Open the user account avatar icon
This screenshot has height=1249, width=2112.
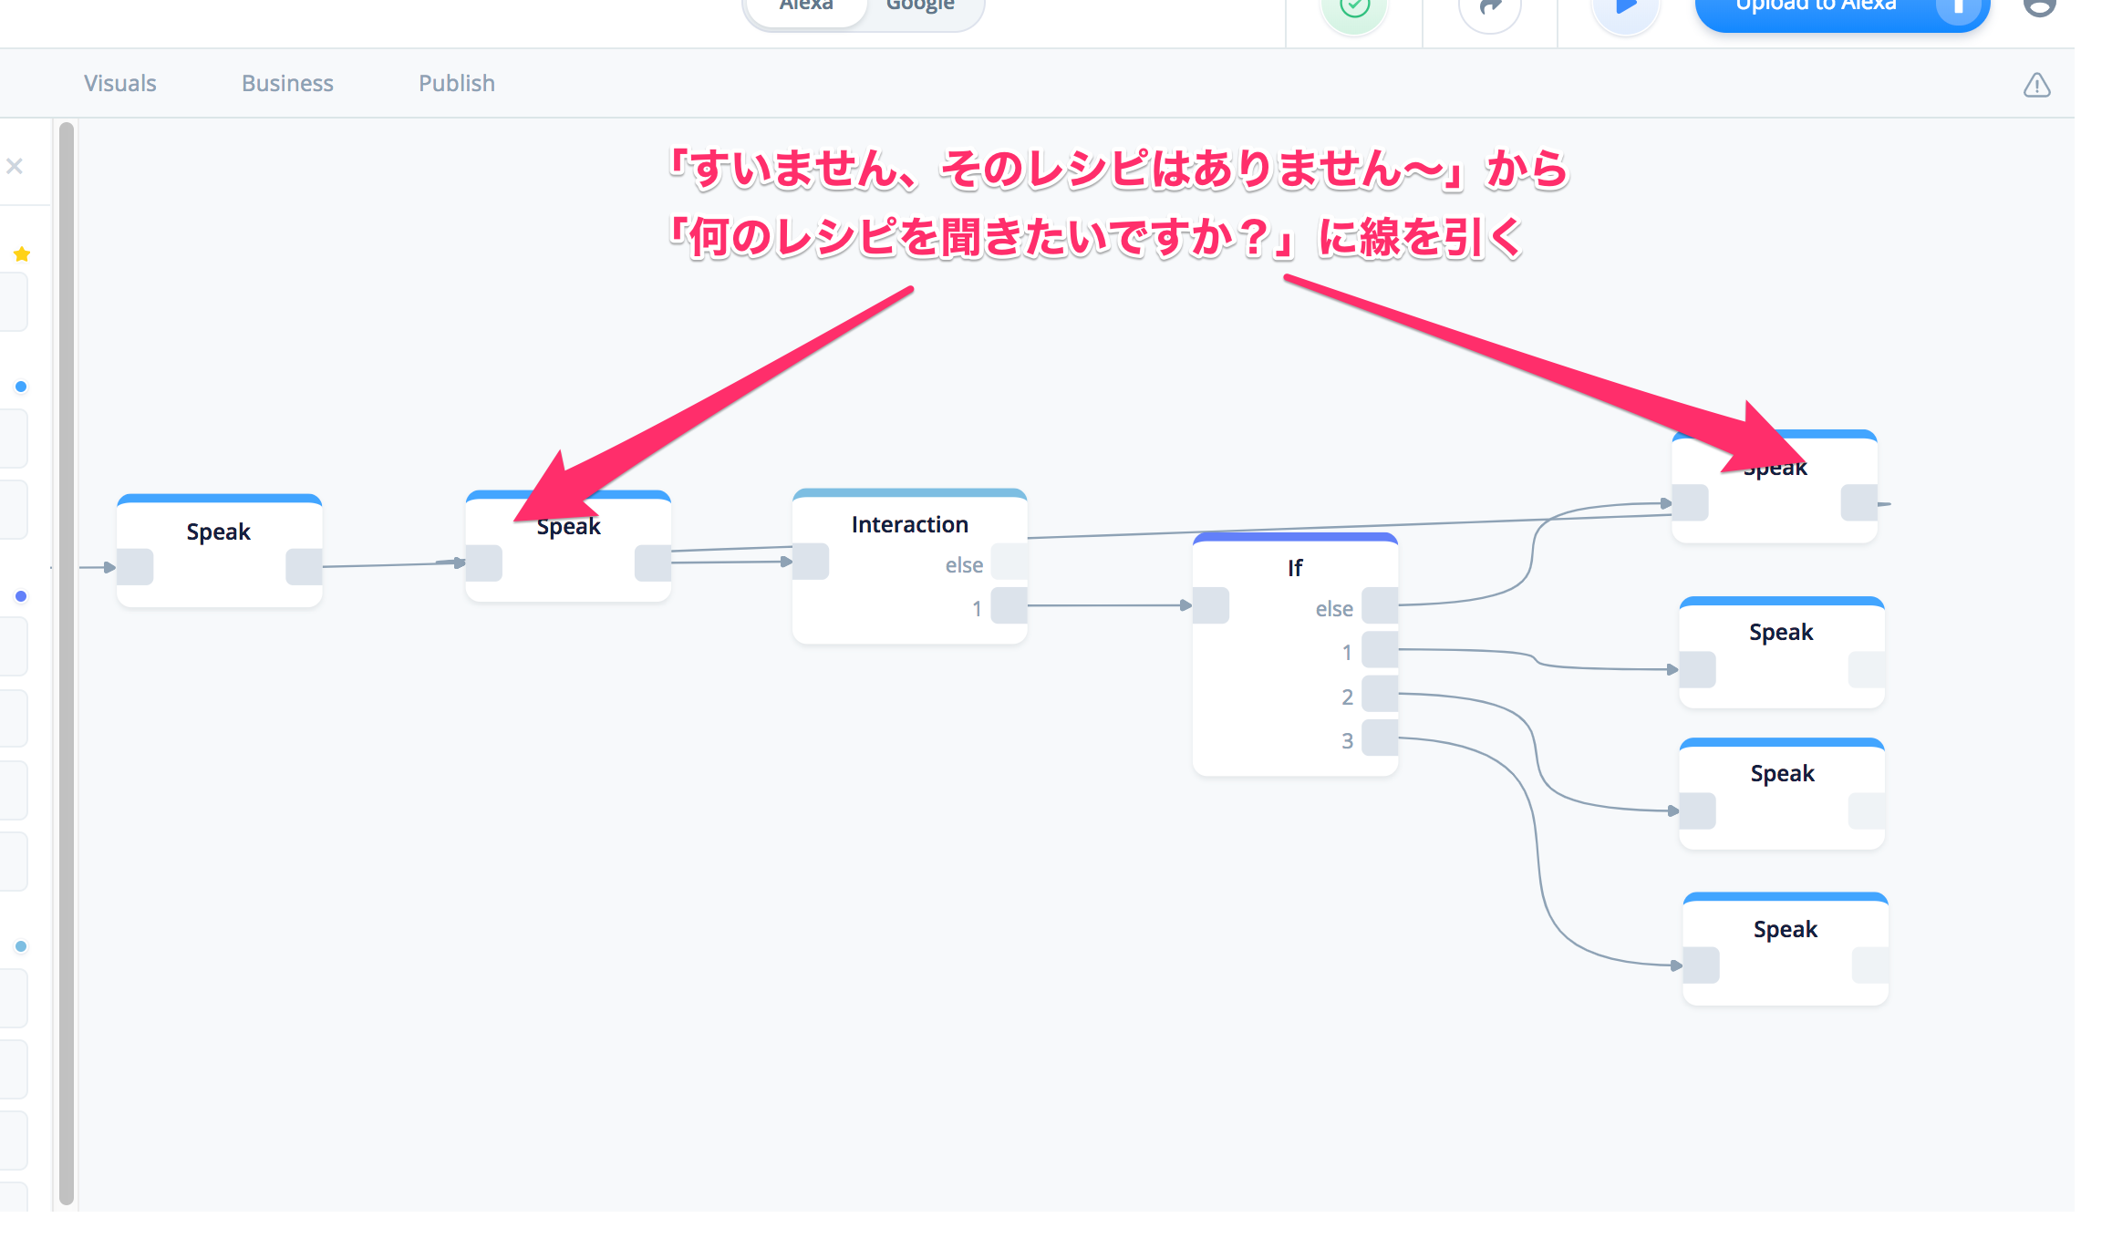click(2039, 8)
